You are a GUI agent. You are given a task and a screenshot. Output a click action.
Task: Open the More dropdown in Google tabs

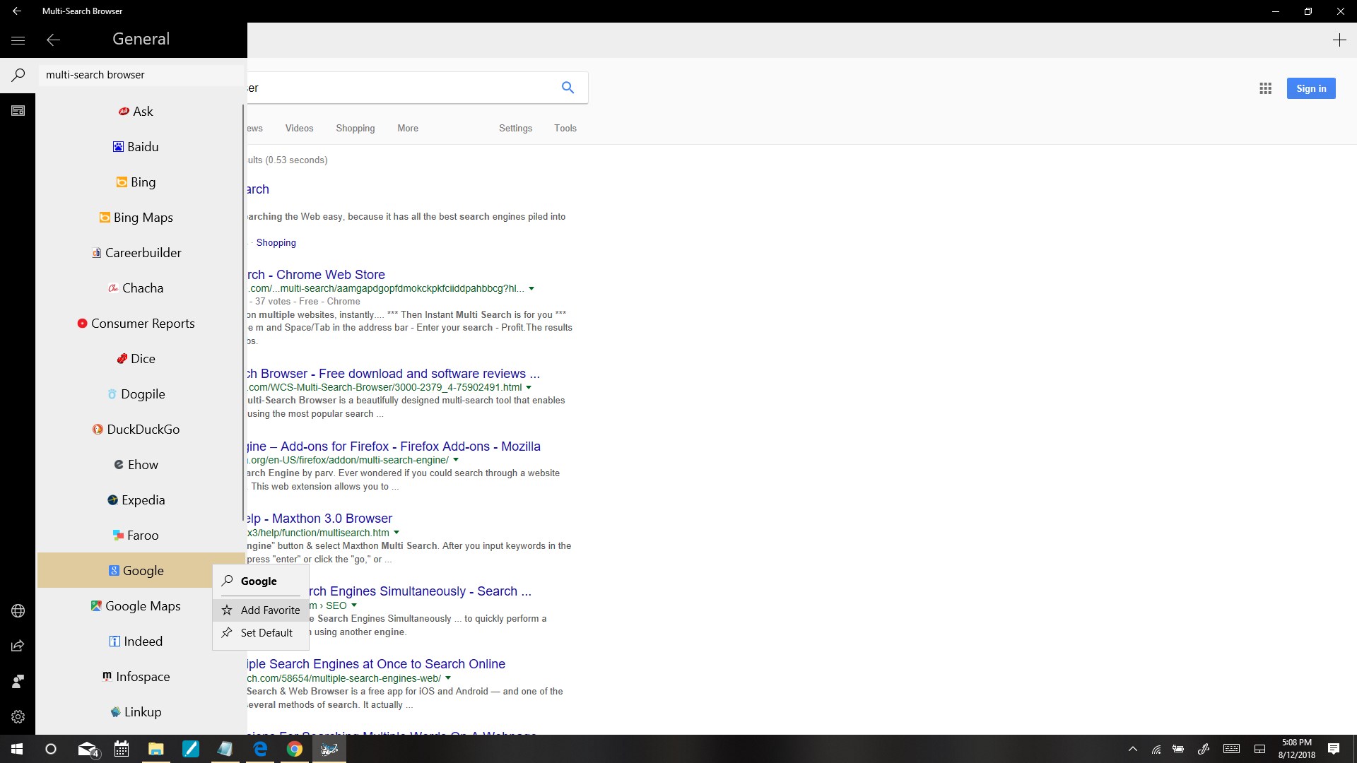tap(408, 128)
